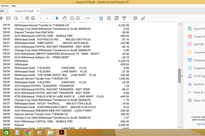Screen dimensions: 205x136
Task: Click ATM Withdrawal PUBLIX 4195 line
Action: (x=59, y=96)
